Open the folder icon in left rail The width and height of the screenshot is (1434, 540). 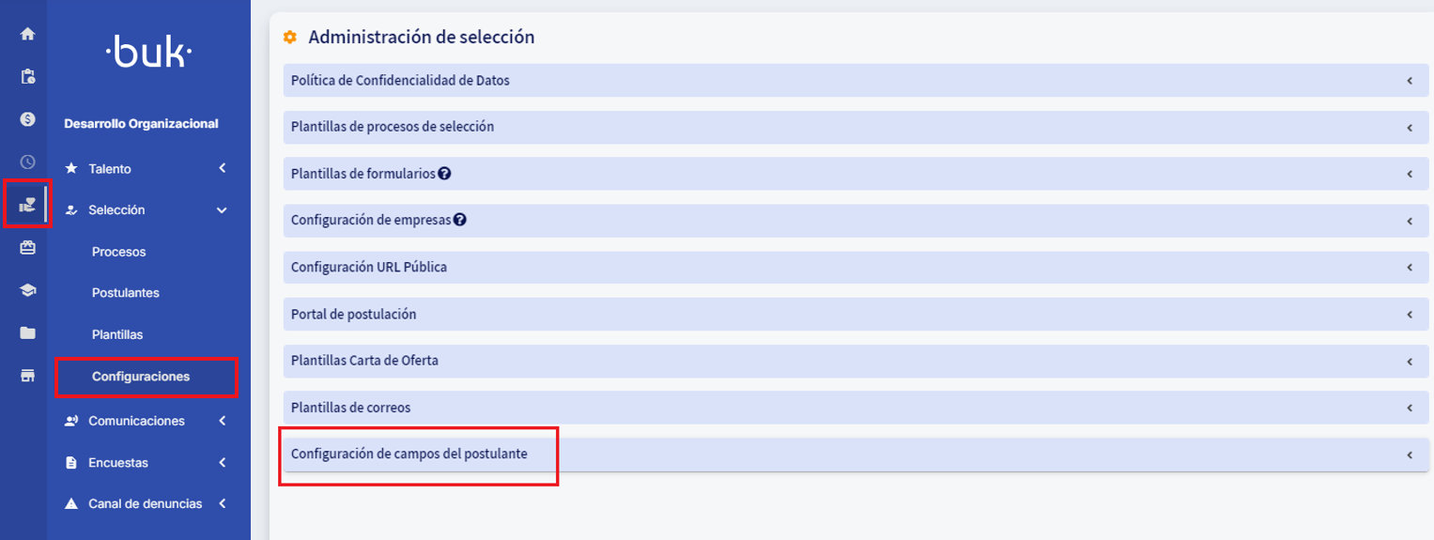(27, 332)
